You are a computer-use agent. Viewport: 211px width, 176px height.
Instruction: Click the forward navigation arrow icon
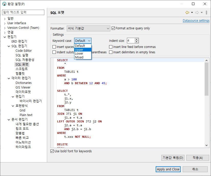click(197, 12)
